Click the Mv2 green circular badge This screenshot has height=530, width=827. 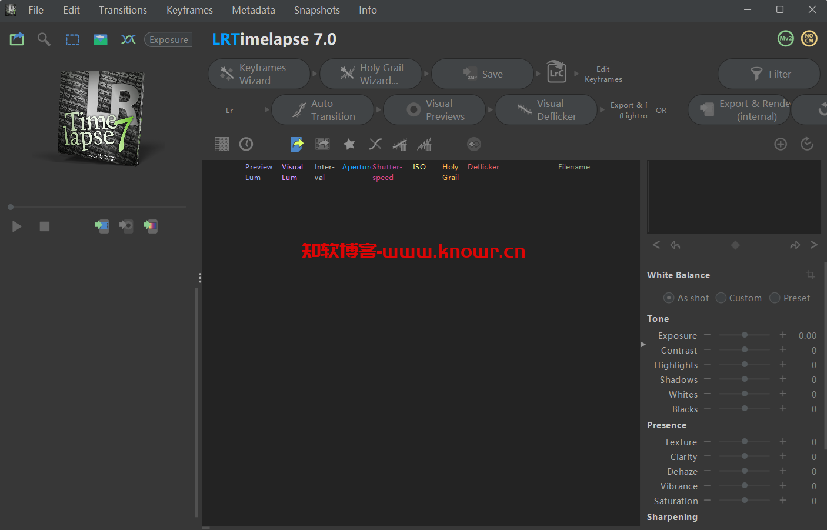pyautogui.click(x=786, y=39)
